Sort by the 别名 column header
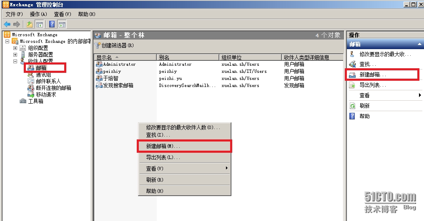The height and width of the screenshot is (221, 424). (188, 57)
